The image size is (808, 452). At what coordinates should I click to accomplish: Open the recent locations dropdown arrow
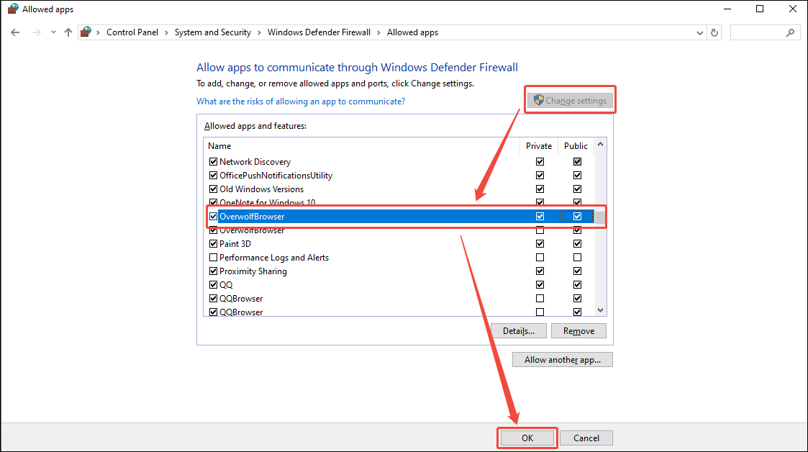(x=53, y=32)
